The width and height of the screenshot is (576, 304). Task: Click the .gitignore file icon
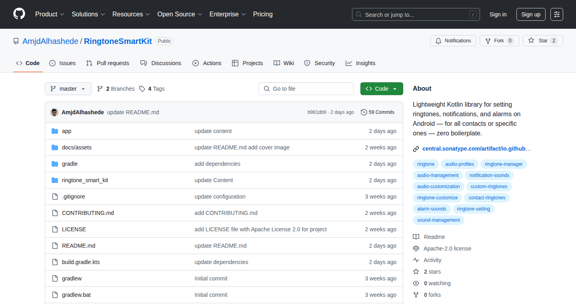[x=55, y=197]
